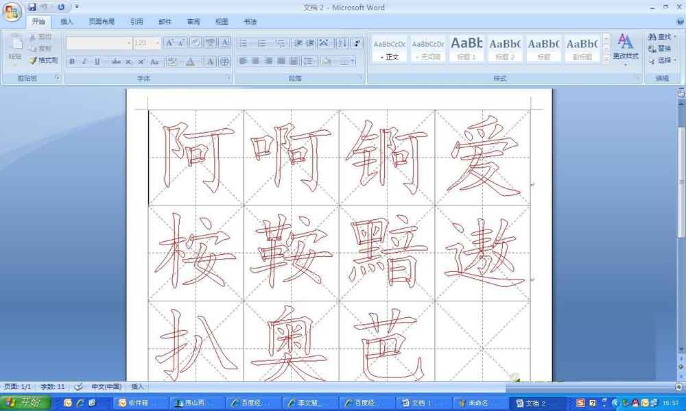Click the increase indent icon

(310, 42)
